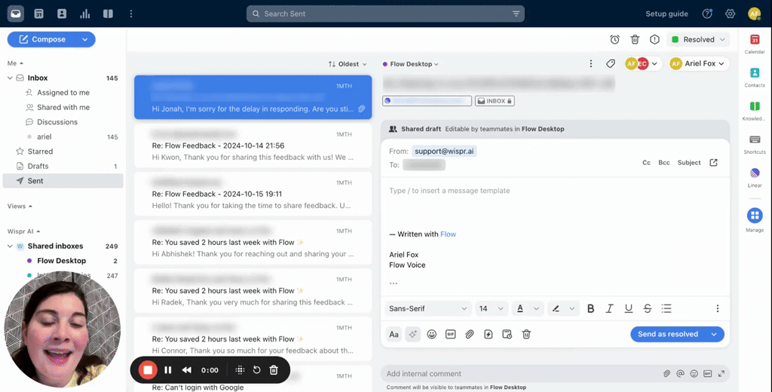Viewport: 772px width, 392px height.
Task: Toggle underline formatting
Action: tap(628, 308)
